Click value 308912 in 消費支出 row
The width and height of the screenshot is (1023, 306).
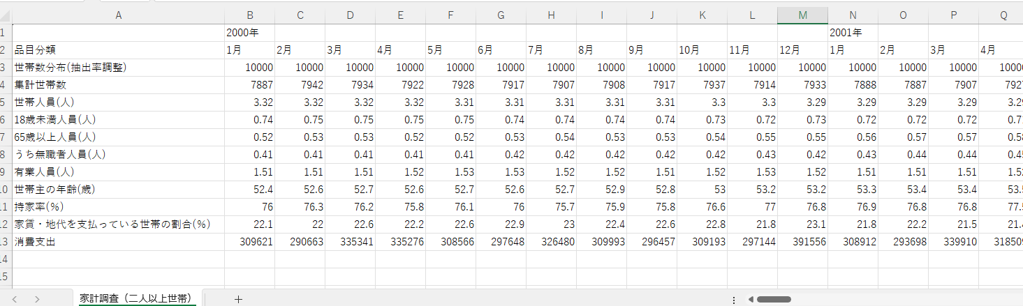tap(853, 242)
